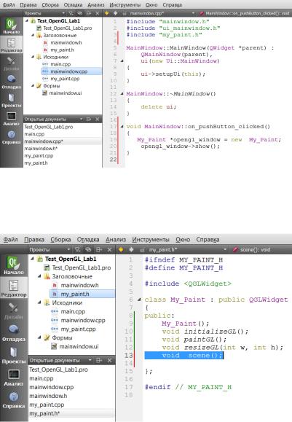Open the my_paint.h* file selector dropdown
The width and height of the screenshot is (292, 422).
coord(184,250)
